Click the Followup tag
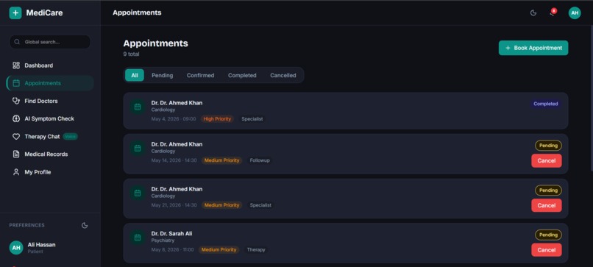This screenshot has height=267, width=593. tap(260, 160)
